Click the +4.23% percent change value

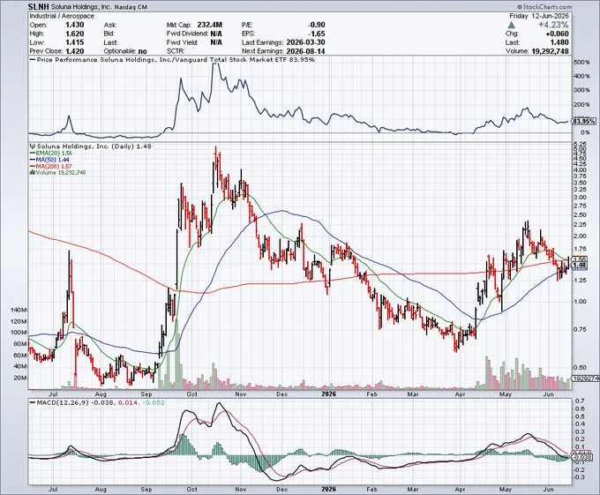pos(553,25)
